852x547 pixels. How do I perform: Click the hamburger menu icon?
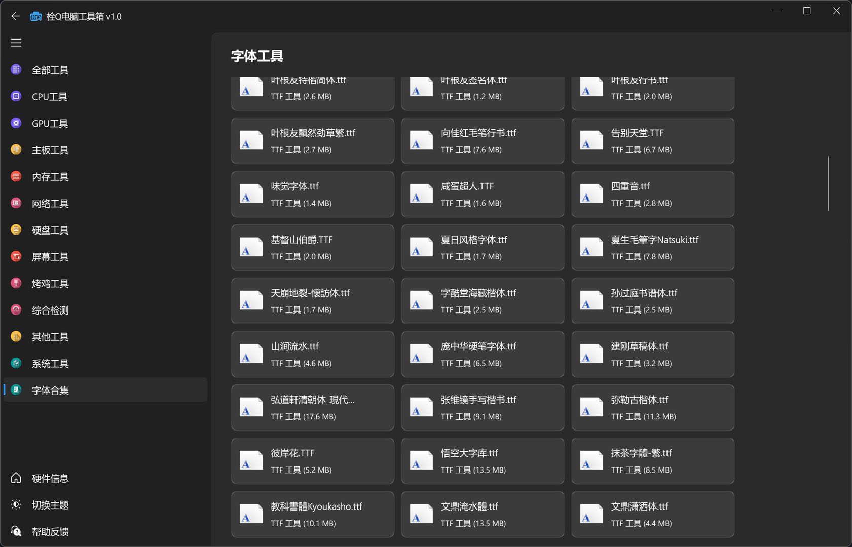click(16, 43)
